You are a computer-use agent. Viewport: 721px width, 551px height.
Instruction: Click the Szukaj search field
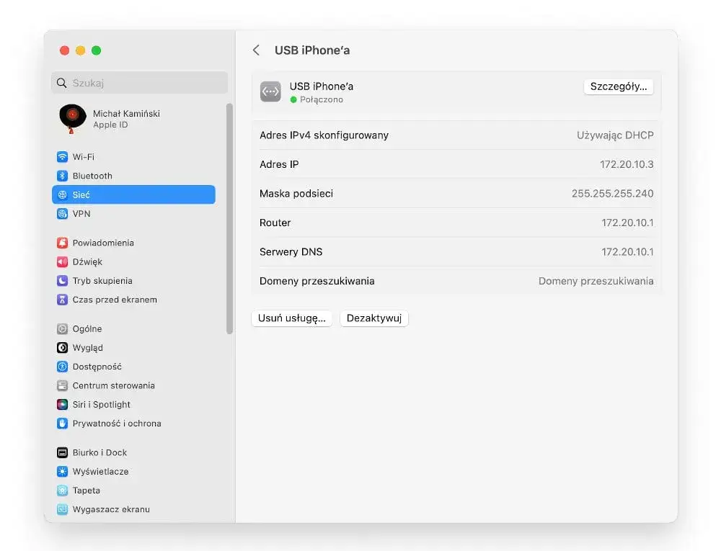point(139,82)
